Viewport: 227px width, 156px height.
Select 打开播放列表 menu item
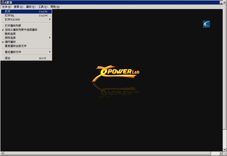click(26, 26)
